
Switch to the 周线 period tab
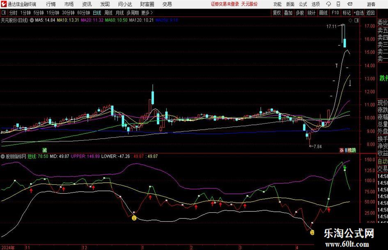[x=108, y=13]
